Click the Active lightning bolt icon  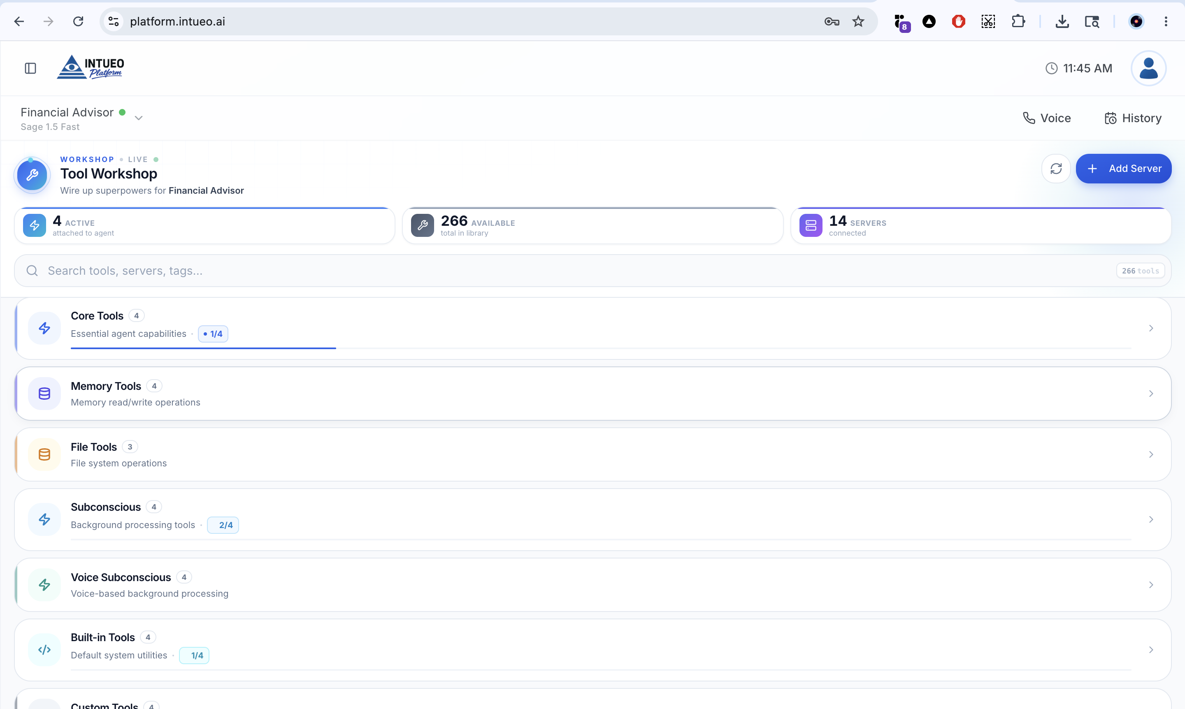point(35,225)
